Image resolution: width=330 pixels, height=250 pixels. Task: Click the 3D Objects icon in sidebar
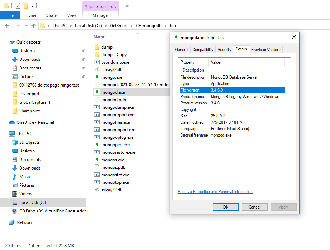[x=15, y=142]
